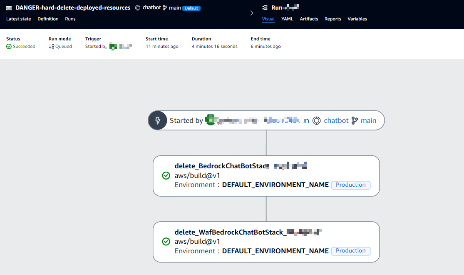Go to the Runs tab
This screenshot has width=464, height=275.
[70, 19]
